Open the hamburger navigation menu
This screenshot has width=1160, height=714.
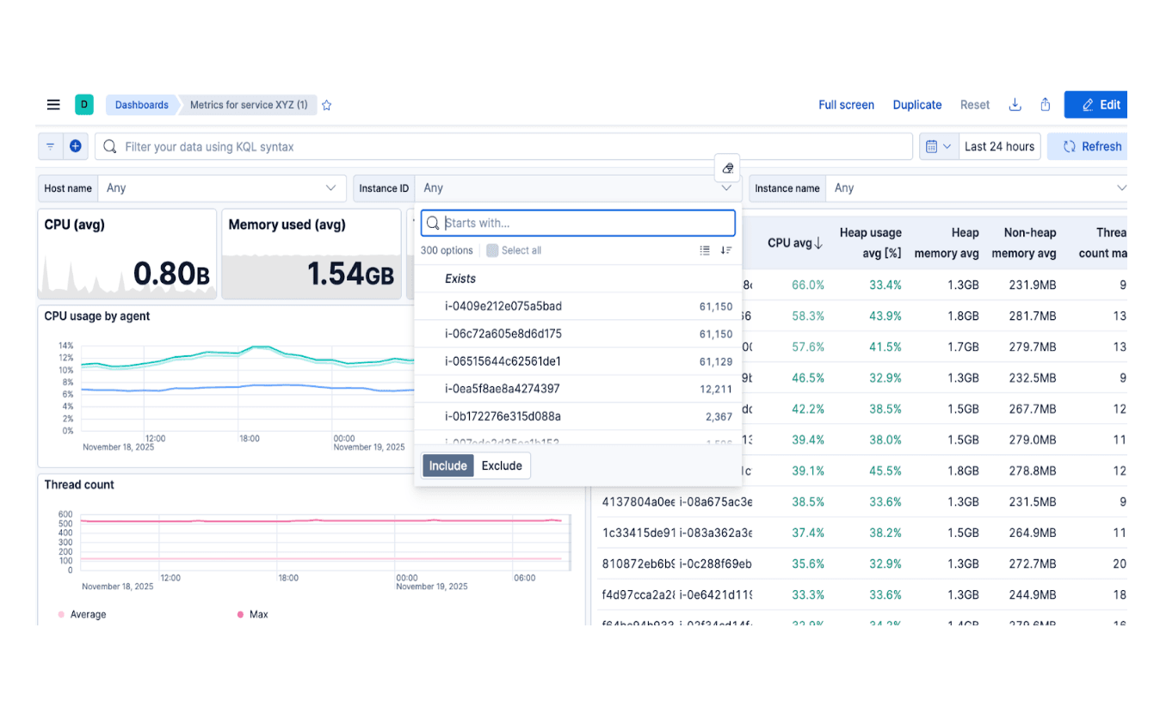[52, 104]
